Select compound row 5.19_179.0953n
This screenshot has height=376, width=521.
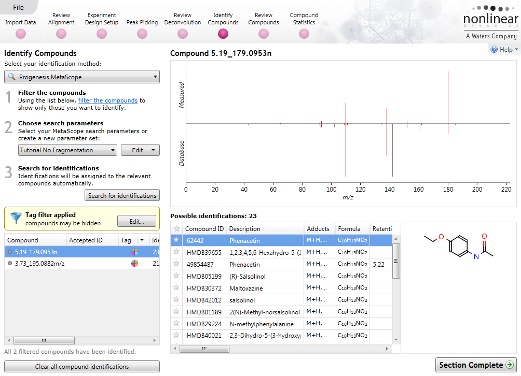click(x=82, y=252)
